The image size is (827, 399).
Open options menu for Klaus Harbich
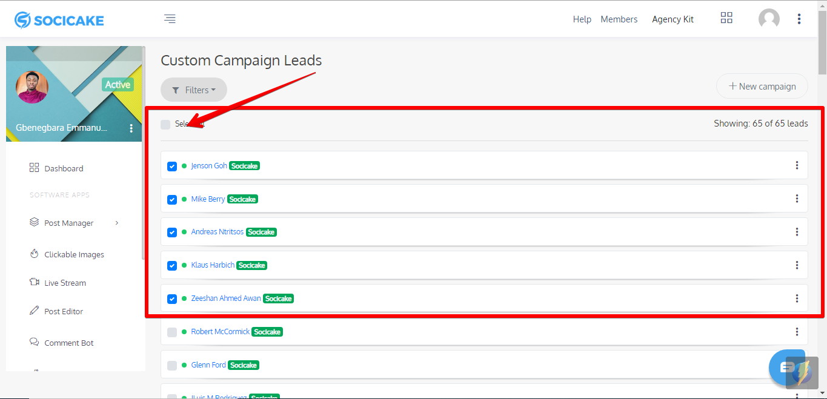point(797,265)
